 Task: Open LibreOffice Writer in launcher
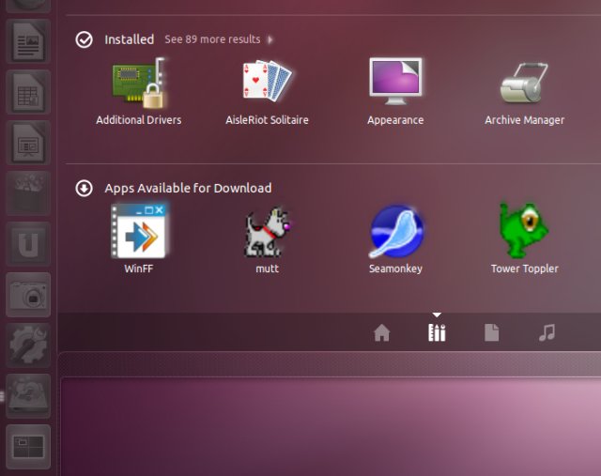click(28, 41)
